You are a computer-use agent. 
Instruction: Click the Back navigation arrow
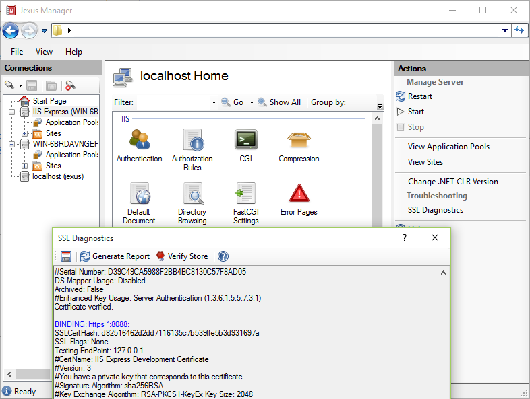click(11, 31)
